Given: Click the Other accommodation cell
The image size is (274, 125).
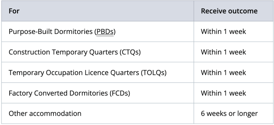Looking at the screenshot, I should (98, 113).
